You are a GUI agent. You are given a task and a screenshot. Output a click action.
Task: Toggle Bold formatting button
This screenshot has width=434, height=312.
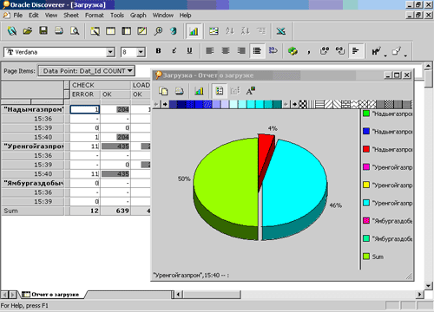(x=158, y=51)
